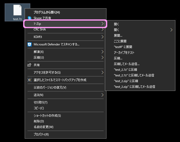Select ショートカットの作成(S)
This screenshot has height=142, width=180.
click(65, 116)
